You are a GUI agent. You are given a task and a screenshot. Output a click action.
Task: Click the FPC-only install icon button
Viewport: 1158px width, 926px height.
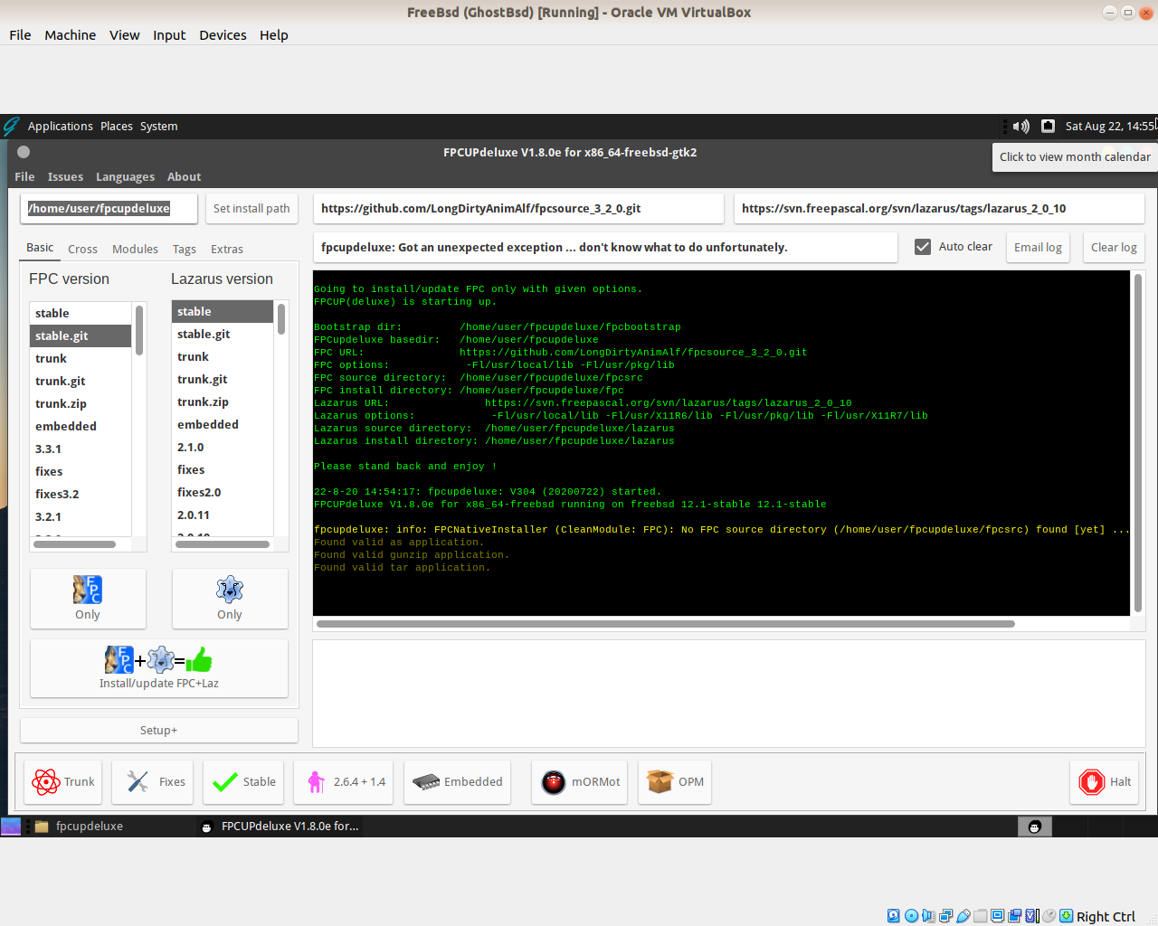[x=88, y=599]
